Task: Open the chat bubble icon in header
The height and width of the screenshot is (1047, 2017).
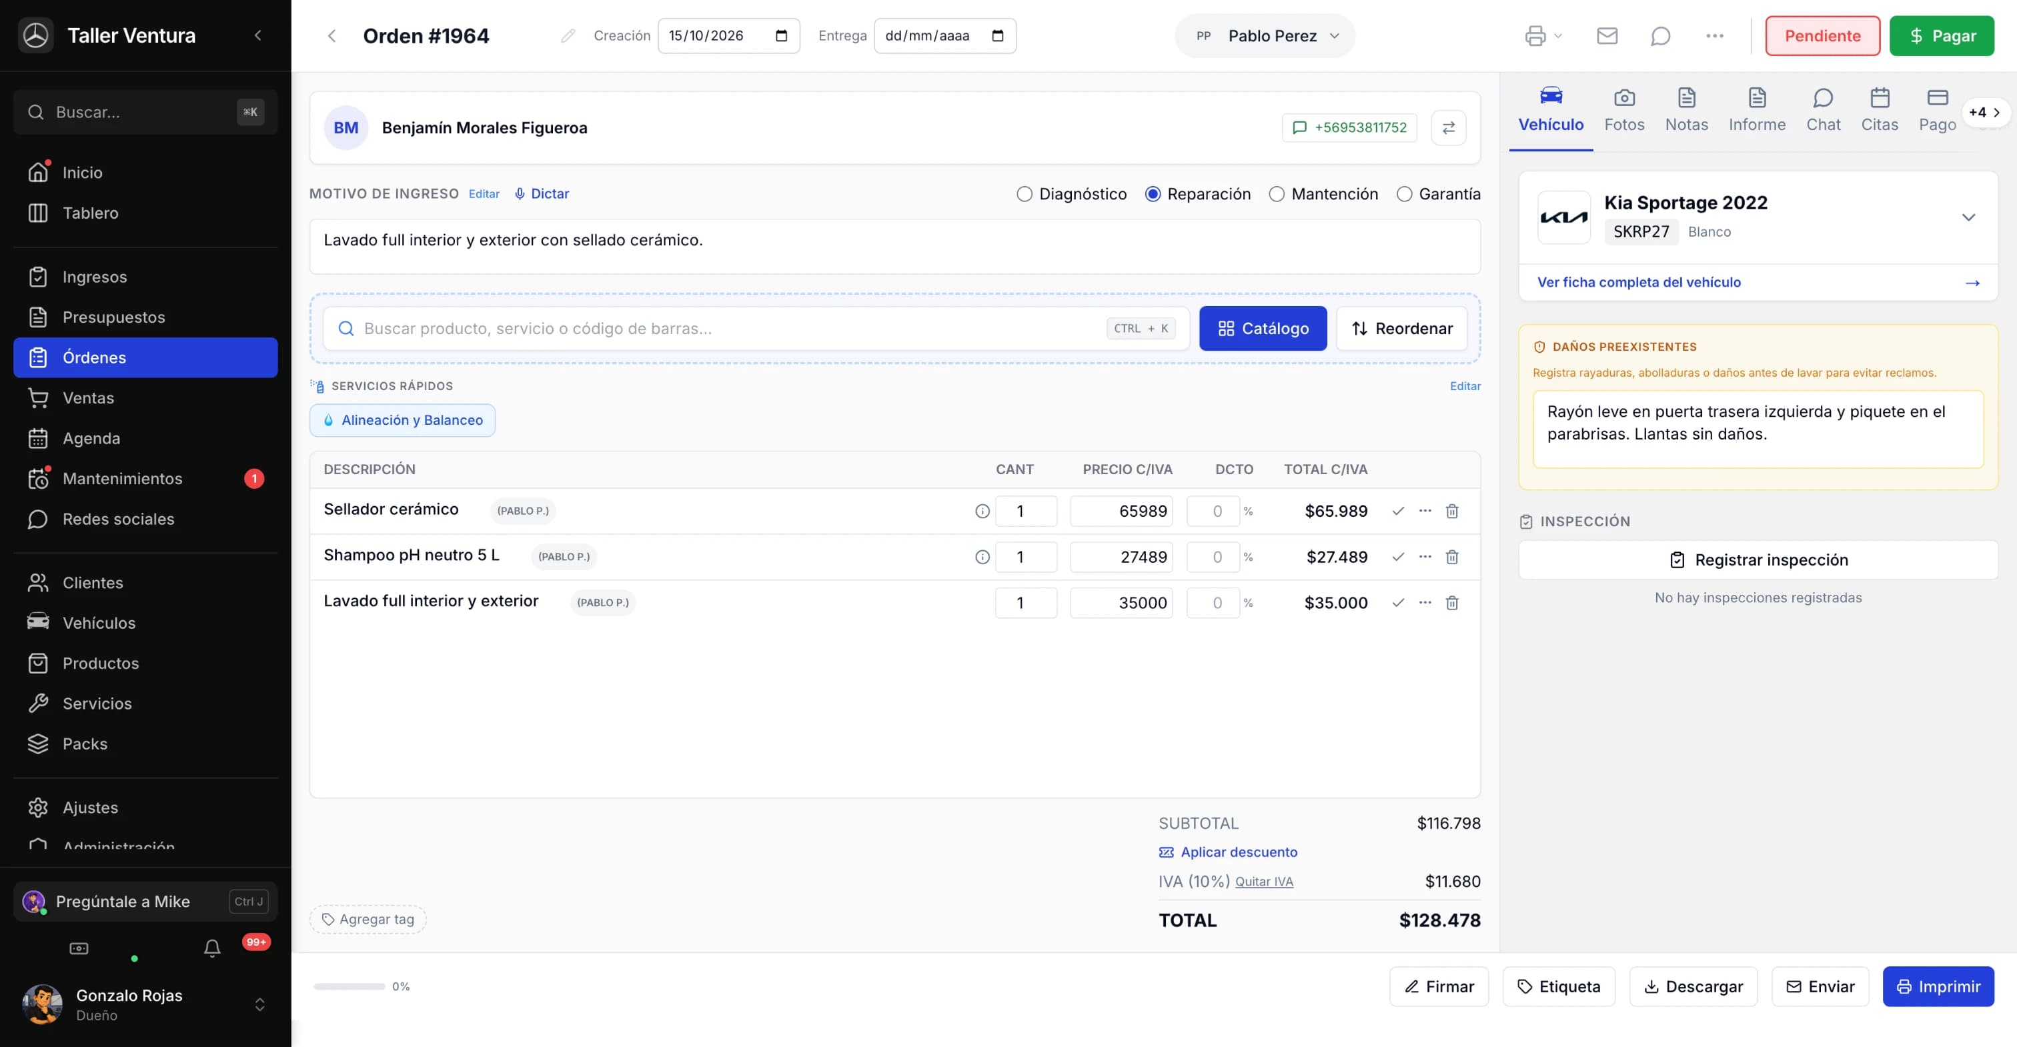Action: coord(1660,36)
